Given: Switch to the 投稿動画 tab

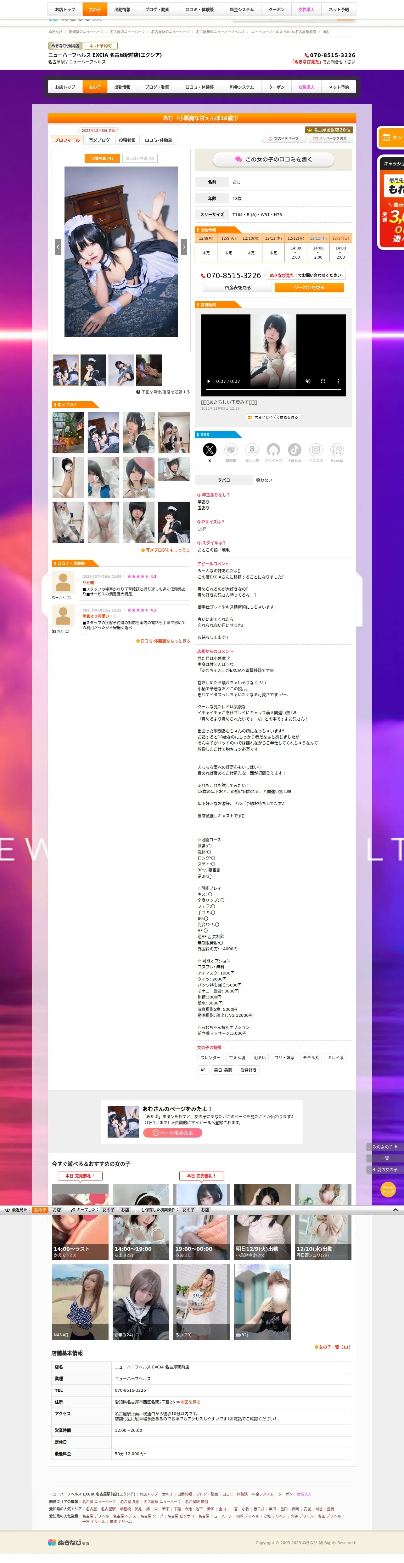Looking at the screenshot, I should [x=127, y=139].
